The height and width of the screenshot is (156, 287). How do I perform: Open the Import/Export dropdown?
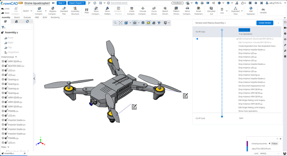pos(77,3)
